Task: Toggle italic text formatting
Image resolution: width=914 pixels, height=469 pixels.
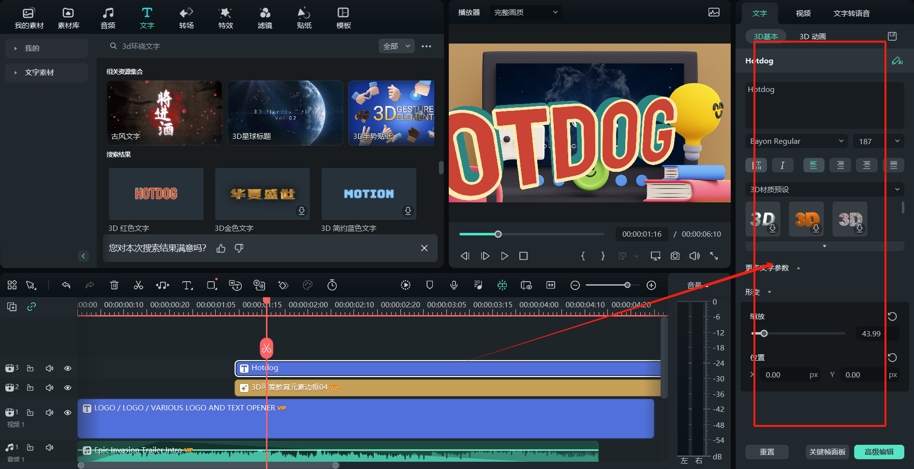Action: click(782, 166)
